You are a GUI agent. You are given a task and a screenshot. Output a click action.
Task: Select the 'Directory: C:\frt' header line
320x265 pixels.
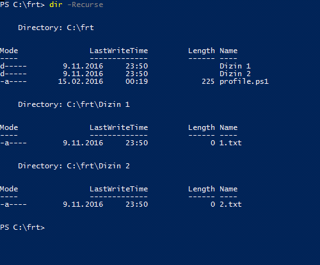56,28
